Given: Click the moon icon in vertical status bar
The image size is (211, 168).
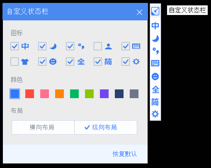Looking at the screenshot, I should [x=155, y=39].
